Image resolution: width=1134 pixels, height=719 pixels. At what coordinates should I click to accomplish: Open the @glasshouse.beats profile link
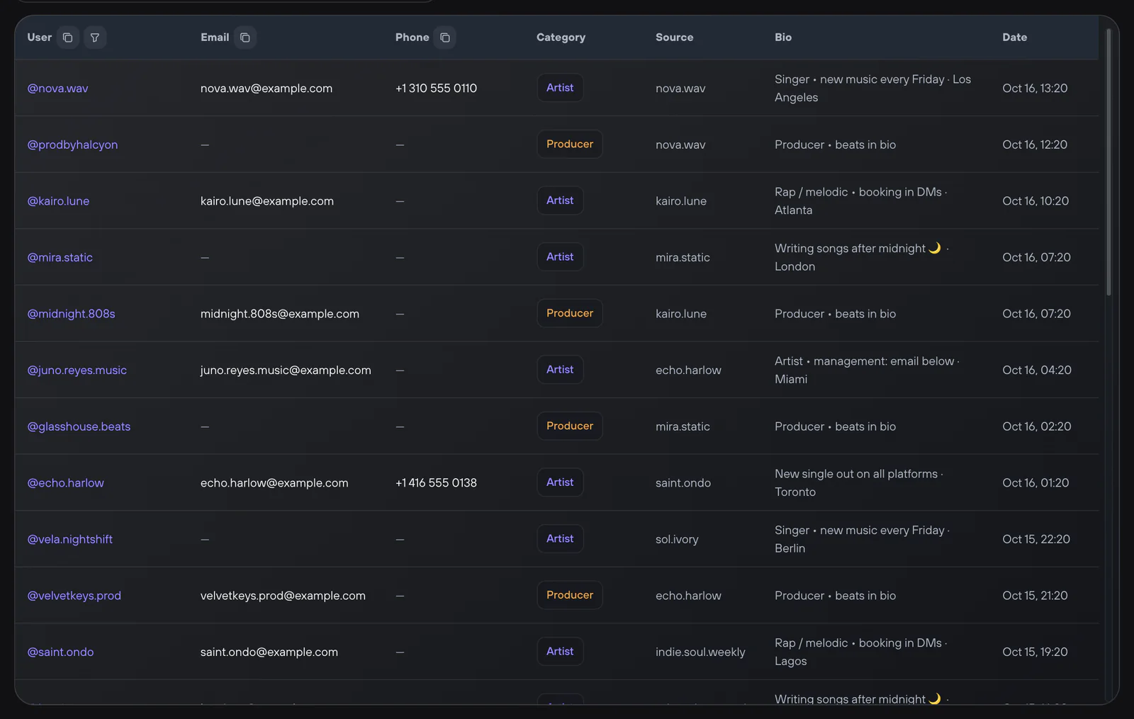click(x=79, y=426)
